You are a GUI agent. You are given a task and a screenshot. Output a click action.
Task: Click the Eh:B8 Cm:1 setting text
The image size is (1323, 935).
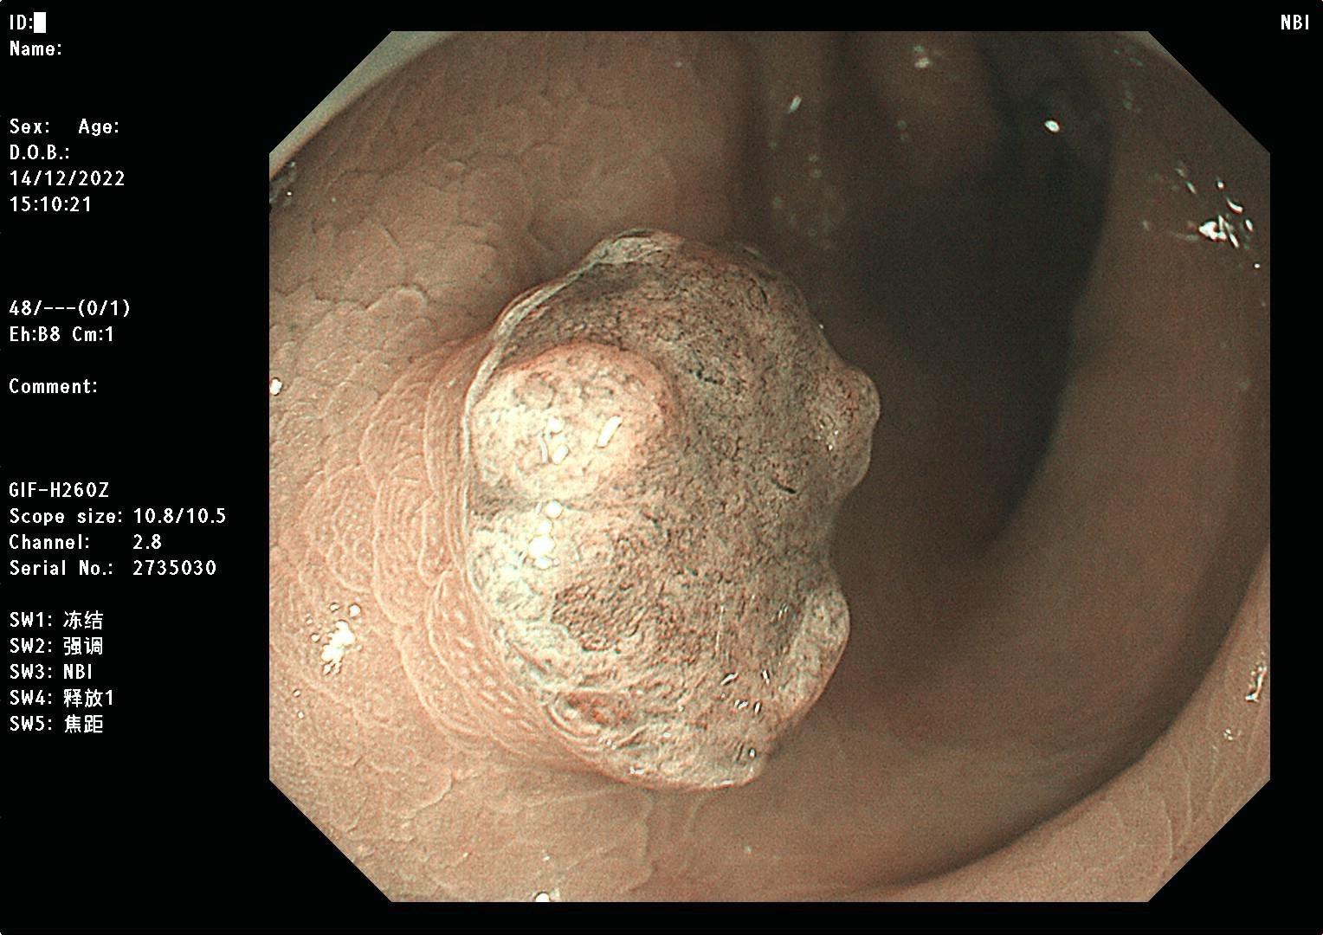point(61,334)
